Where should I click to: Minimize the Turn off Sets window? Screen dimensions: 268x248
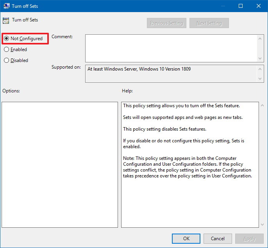pos(223,6)
